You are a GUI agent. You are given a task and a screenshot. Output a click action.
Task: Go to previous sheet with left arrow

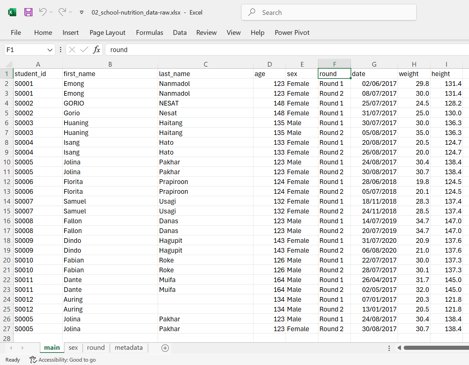click(11, 348)
